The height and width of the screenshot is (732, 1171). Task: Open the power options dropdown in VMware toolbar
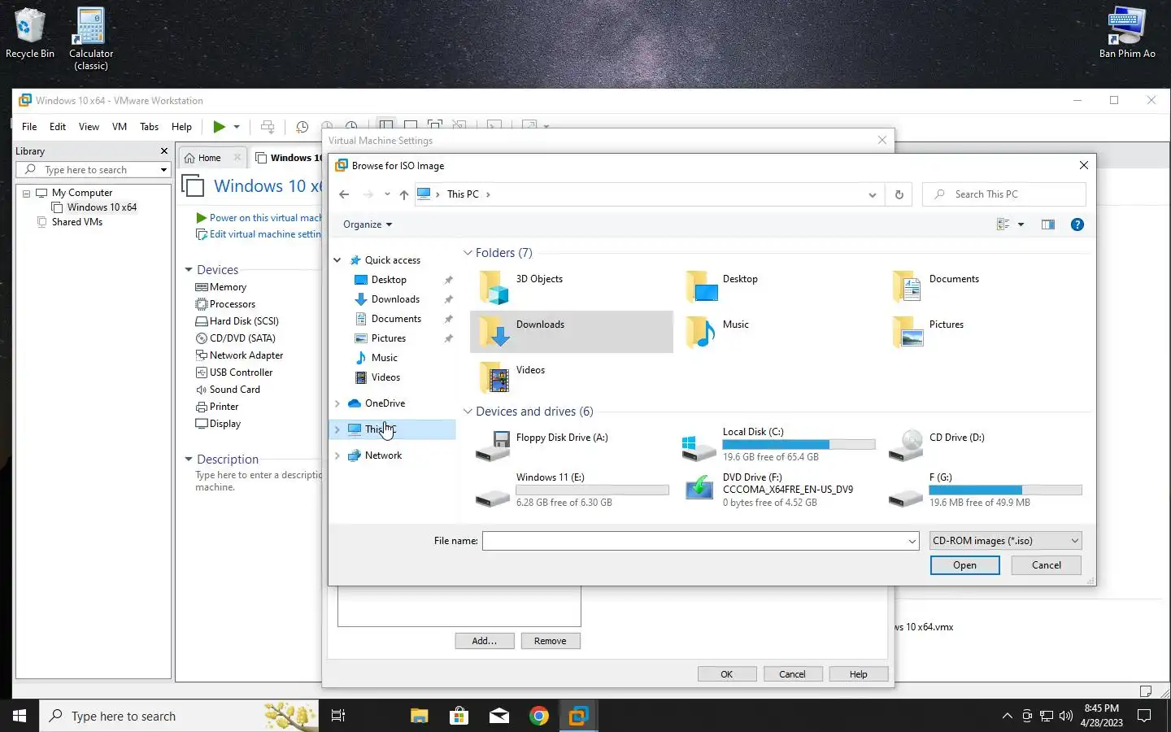point(237,126)
